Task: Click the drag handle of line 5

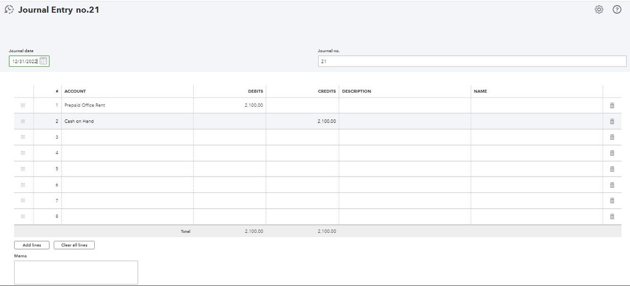Action: click(23, 169)
